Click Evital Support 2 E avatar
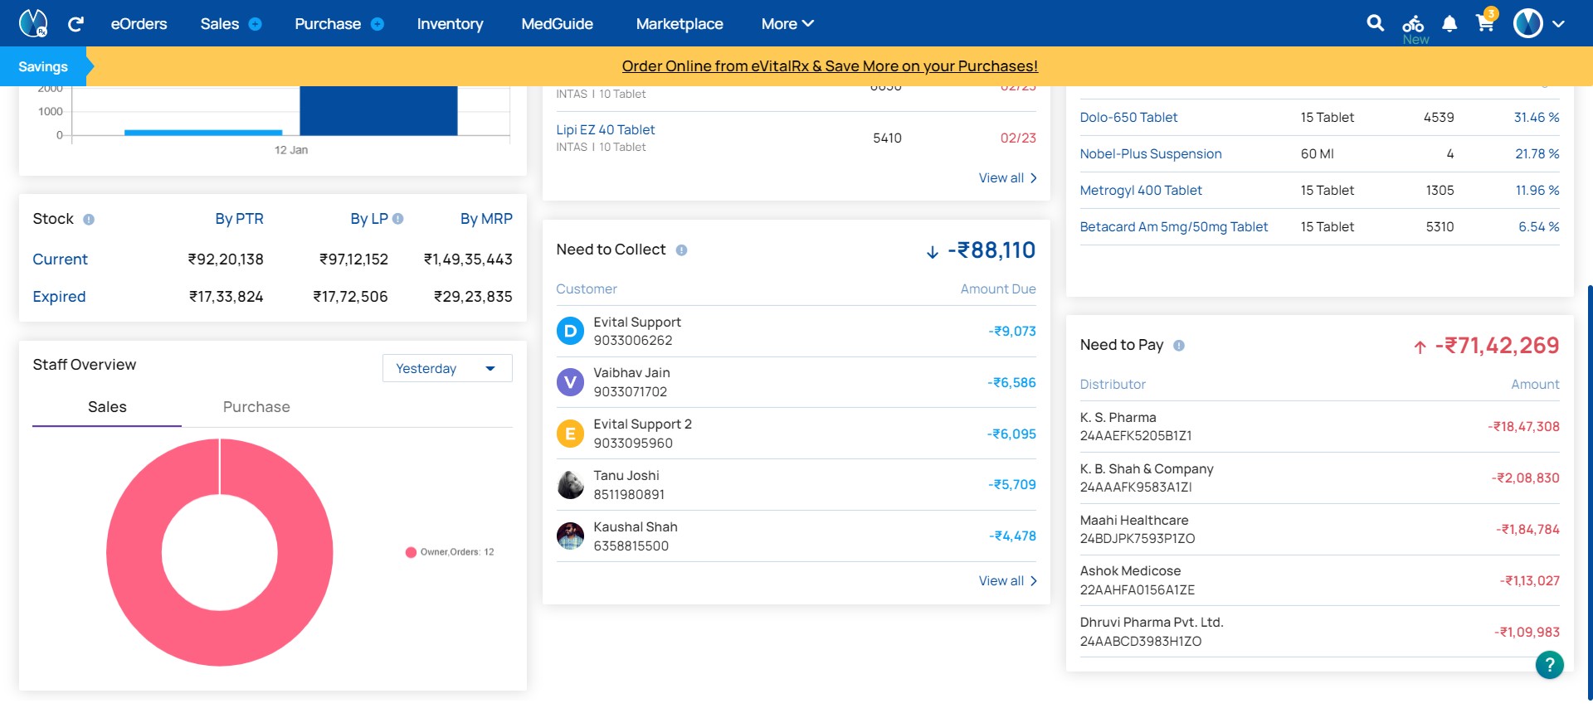 click(570, 434)
